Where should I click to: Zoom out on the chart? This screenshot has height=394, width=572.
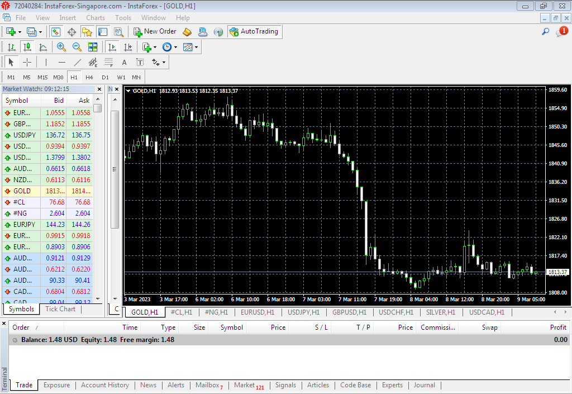tap(77, 47)
